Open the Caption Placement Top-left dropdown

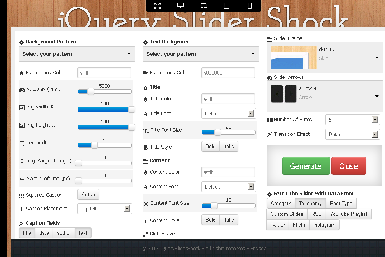coord(105,209)
